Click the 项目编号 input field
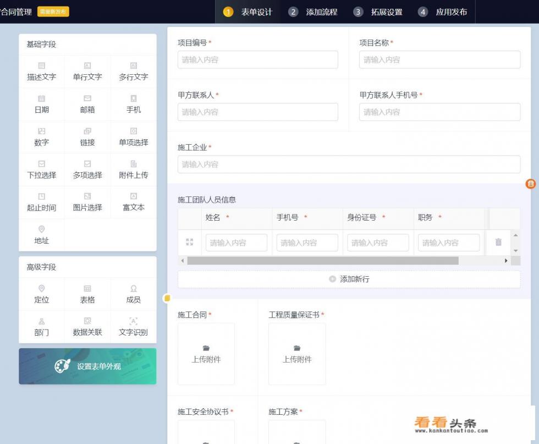Screen dimensions: 539x444 click(257, 59)
